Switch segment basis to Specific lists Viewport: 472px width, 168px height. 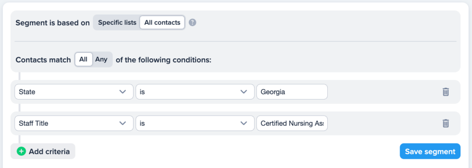(x=117, y=22)
